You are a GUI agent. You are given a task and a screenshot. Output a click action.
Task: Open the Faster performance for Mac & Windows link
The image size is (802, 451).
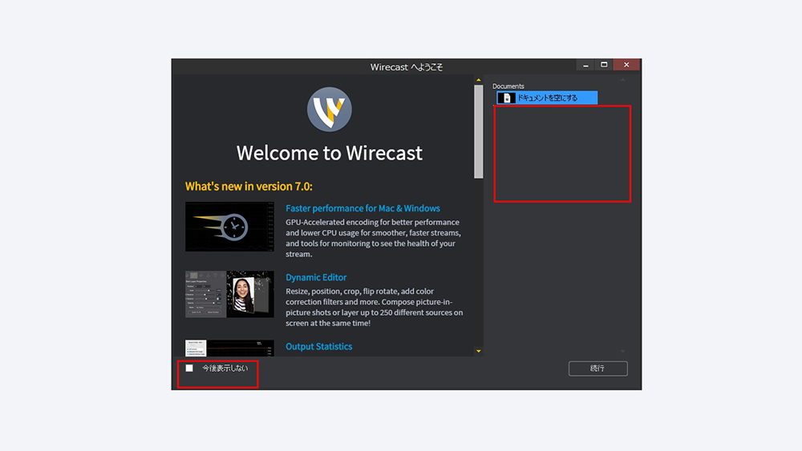(x=363, y=208)
